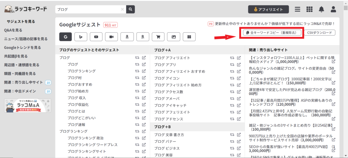Select the video camera source icon
This screenshot has width=348, height=158.
pyautogui.click(x=111, y=37)
